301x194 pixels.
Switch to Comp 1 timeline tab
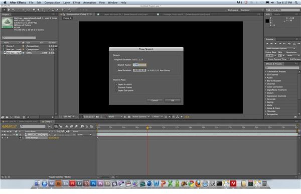[x=47, y=122]
